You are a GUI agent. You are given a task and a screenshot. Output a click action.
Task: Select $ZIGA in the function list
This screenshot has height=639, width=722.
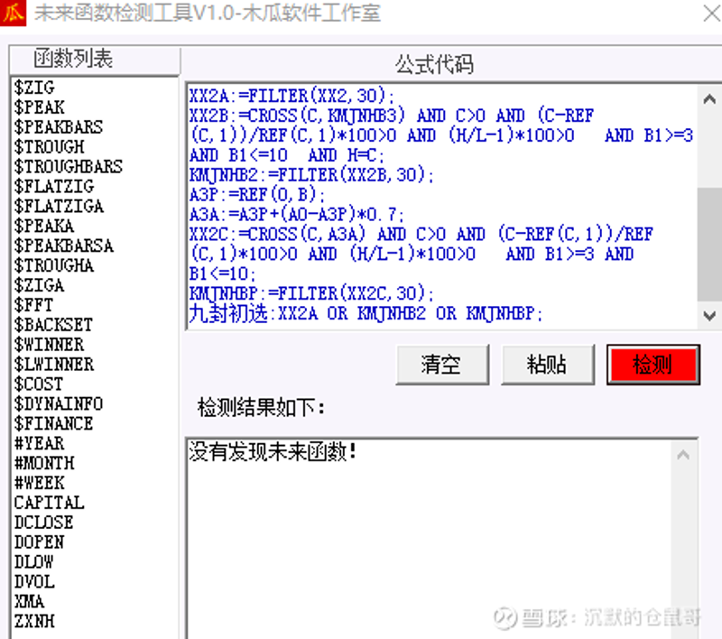click(39, 285)
